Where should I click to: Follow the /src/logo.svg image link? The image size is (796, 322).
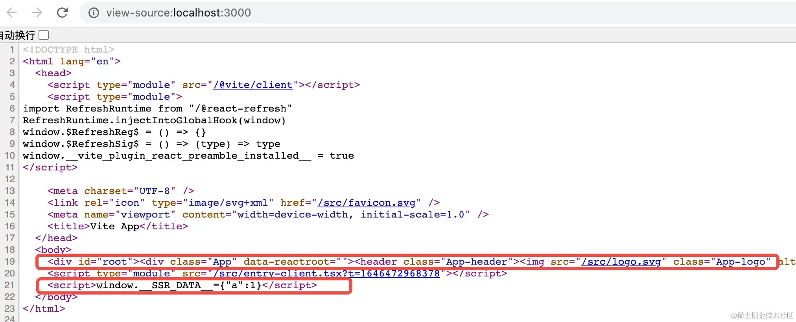tap(621, 262)
